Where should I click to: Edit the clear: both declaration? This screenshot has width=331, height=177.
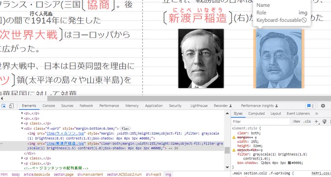pos(249,133)
